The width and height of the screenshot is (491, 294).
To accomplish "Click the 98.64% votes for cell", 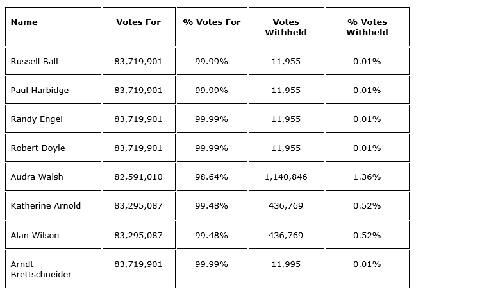I will click(212, 177).
